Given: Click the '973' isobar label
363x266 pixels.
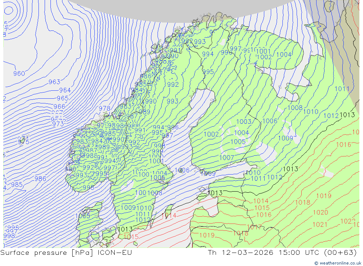Looking at the screenshot, I should point(58,124).
